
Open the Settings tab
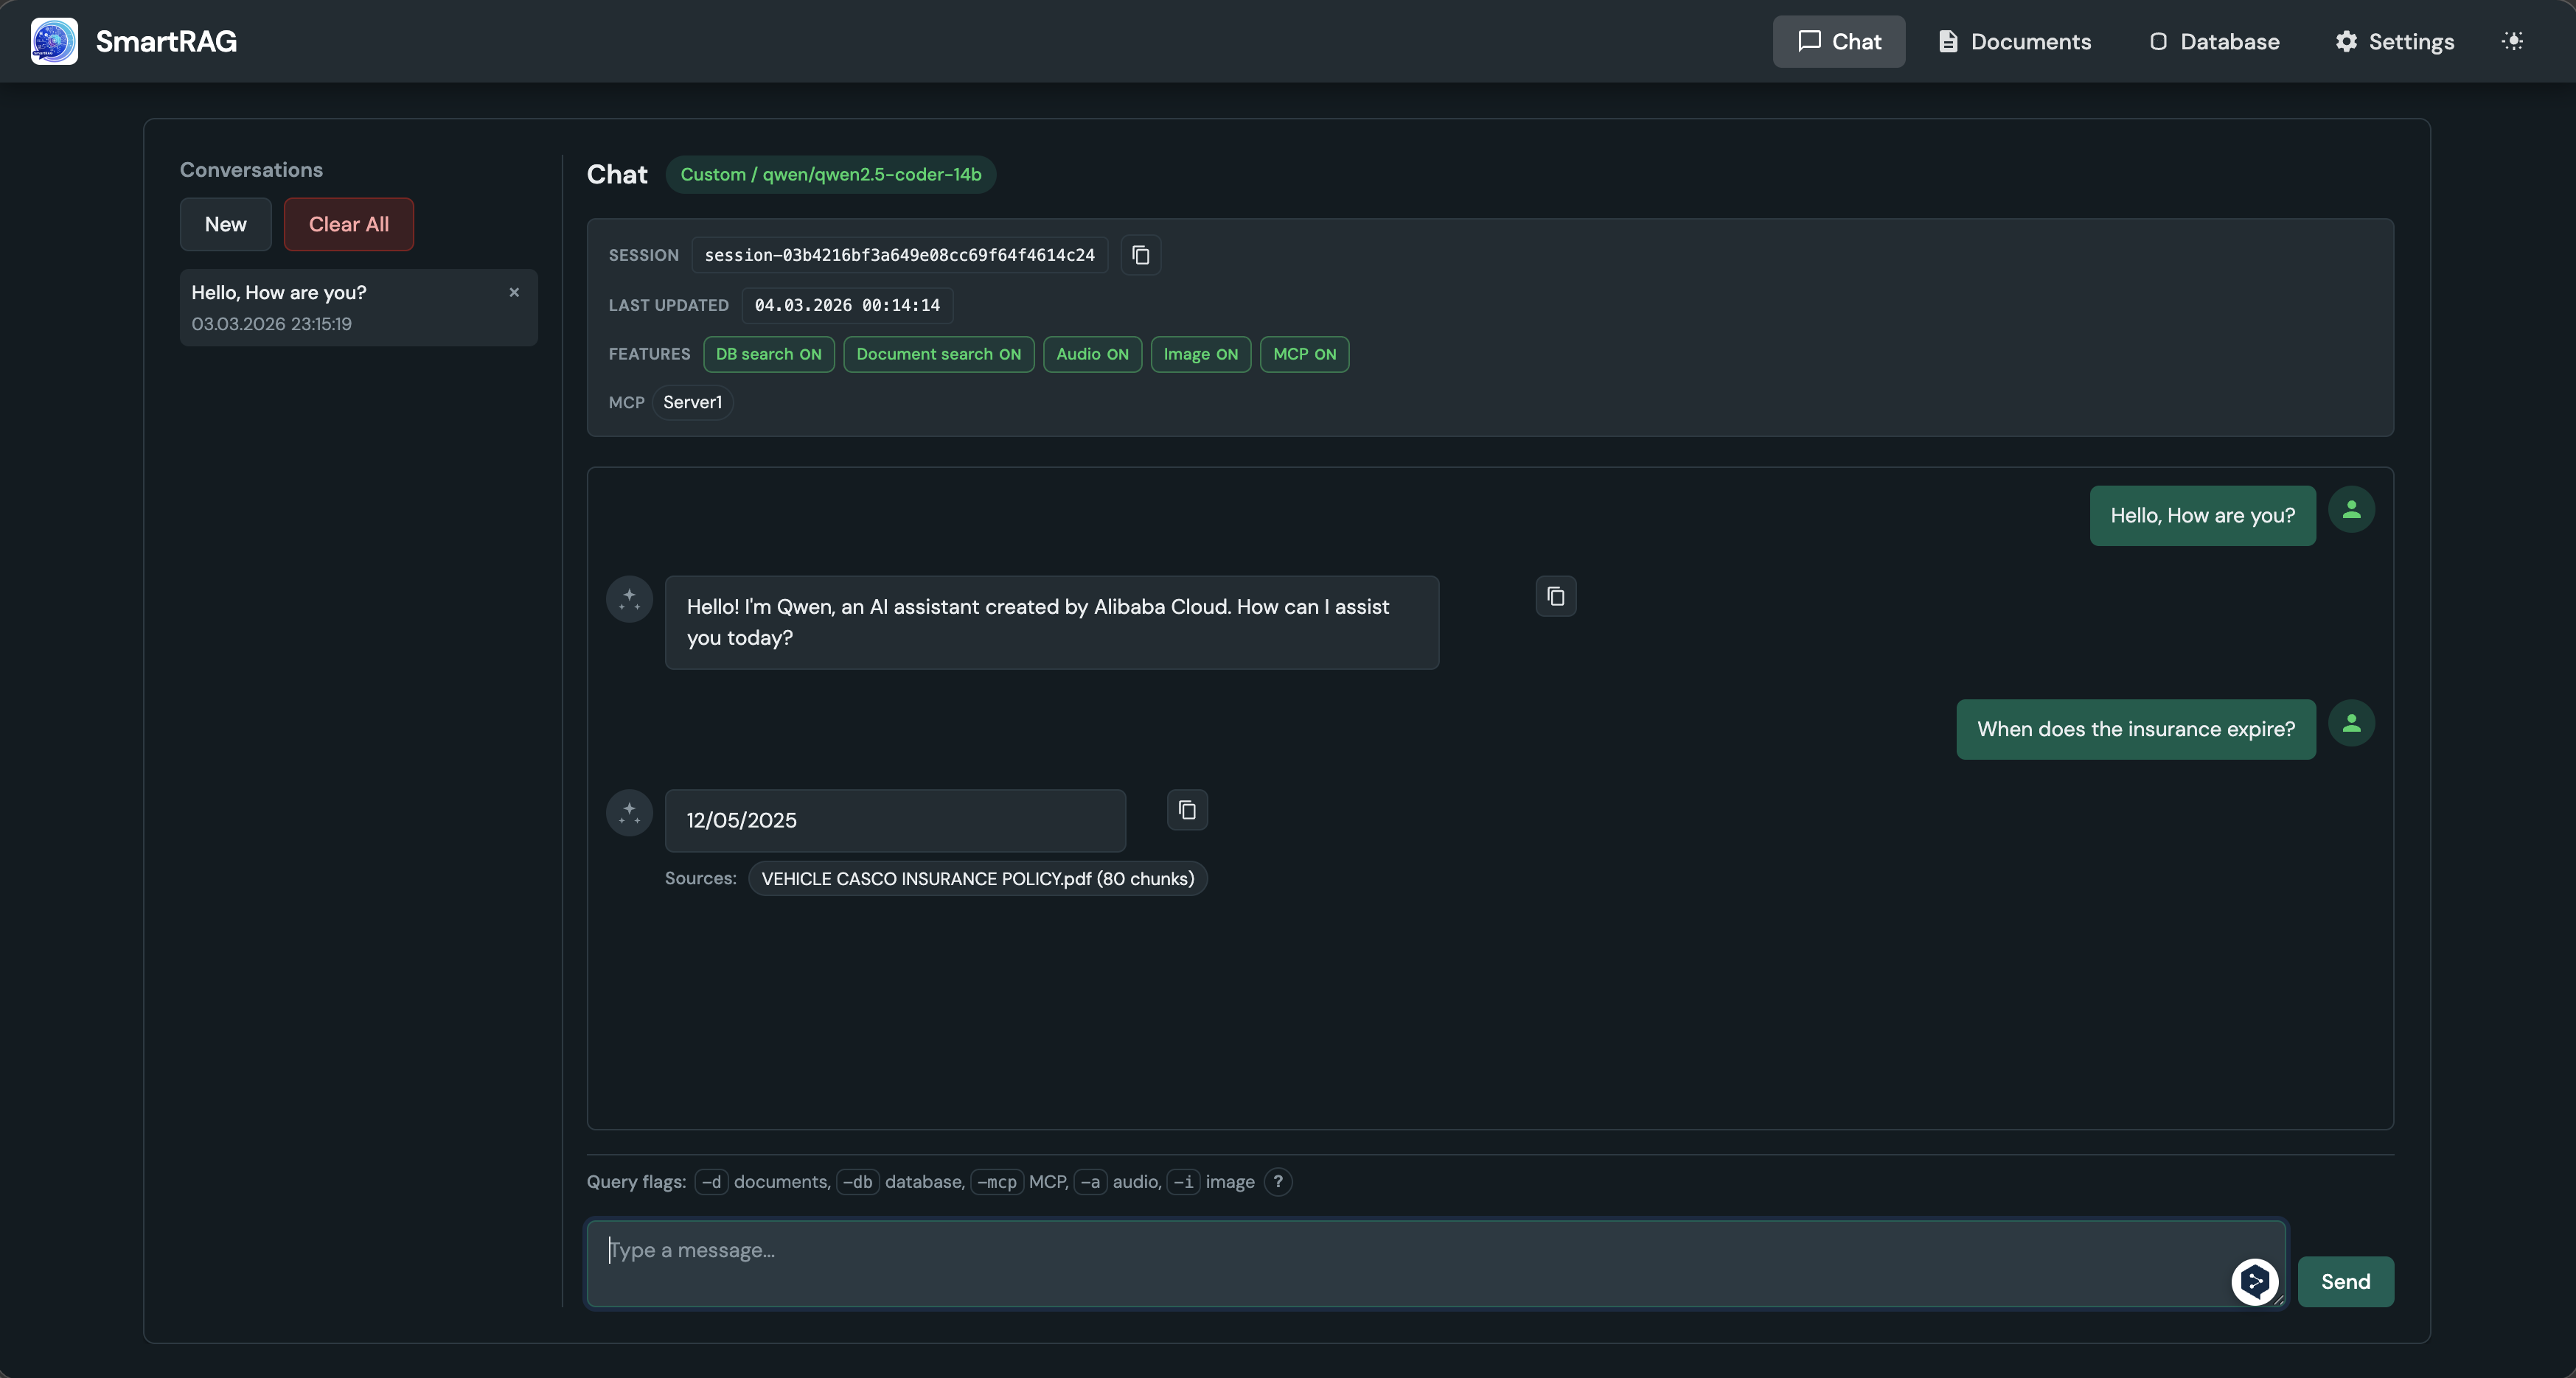tap(2394, 42)
